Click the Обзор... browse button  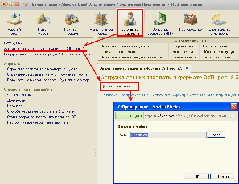[x=216, y=135]
